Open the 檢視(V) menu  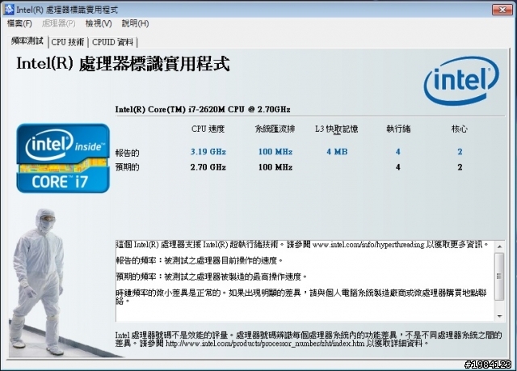tap(99, 23)
